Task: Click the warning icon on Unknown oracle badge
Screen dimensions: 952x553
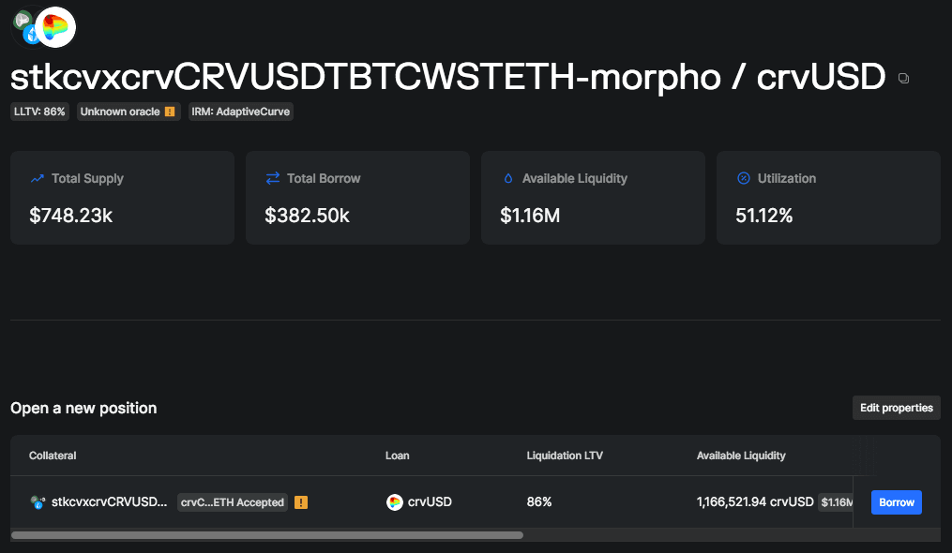Action: (170, 112)
